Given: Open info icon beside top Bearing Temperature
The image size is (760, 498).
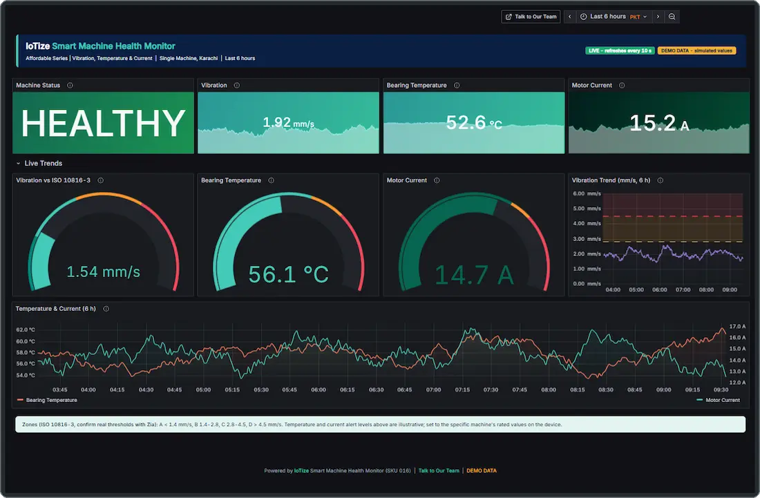Looking at the screenshot, I should tap(457, 85).
